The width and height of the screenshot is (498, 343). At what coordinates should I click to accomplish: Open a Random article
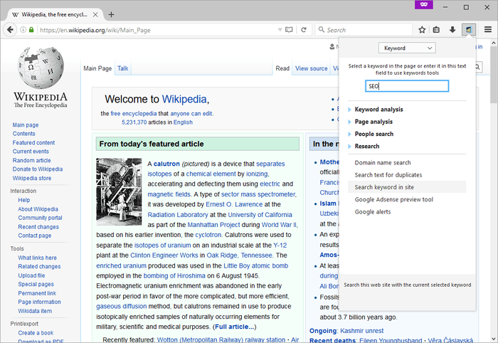click(x=32, y=160)
